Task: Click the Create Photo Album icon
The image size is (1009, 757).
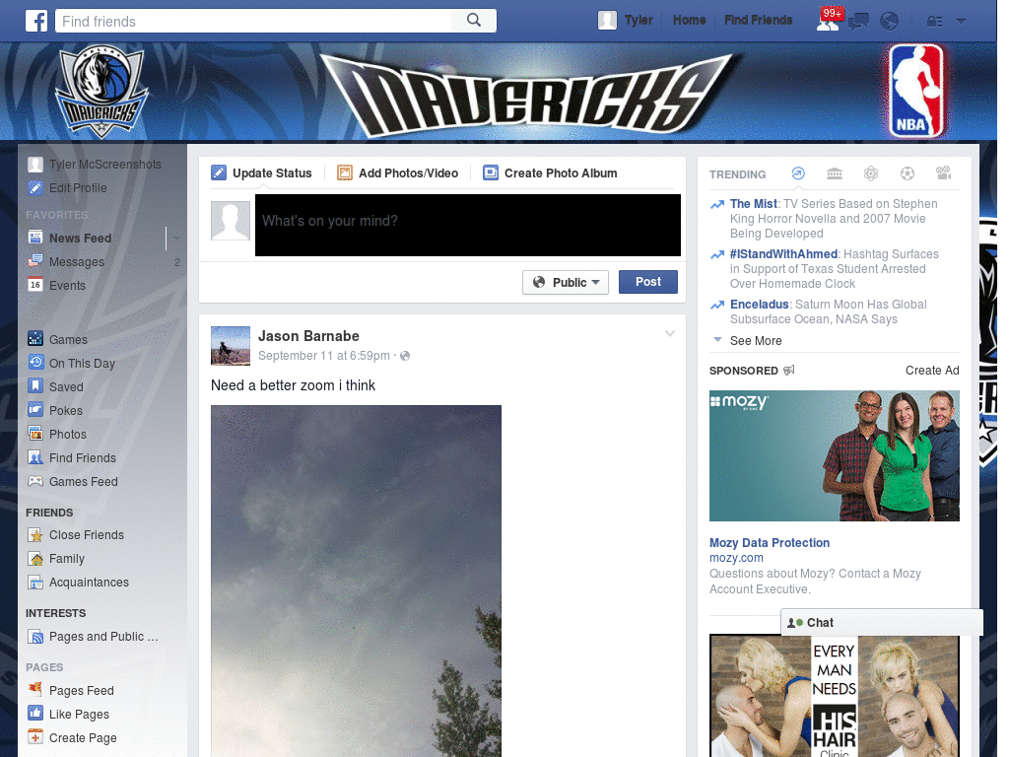Action: pyautogui.click(x=491, y=172)
